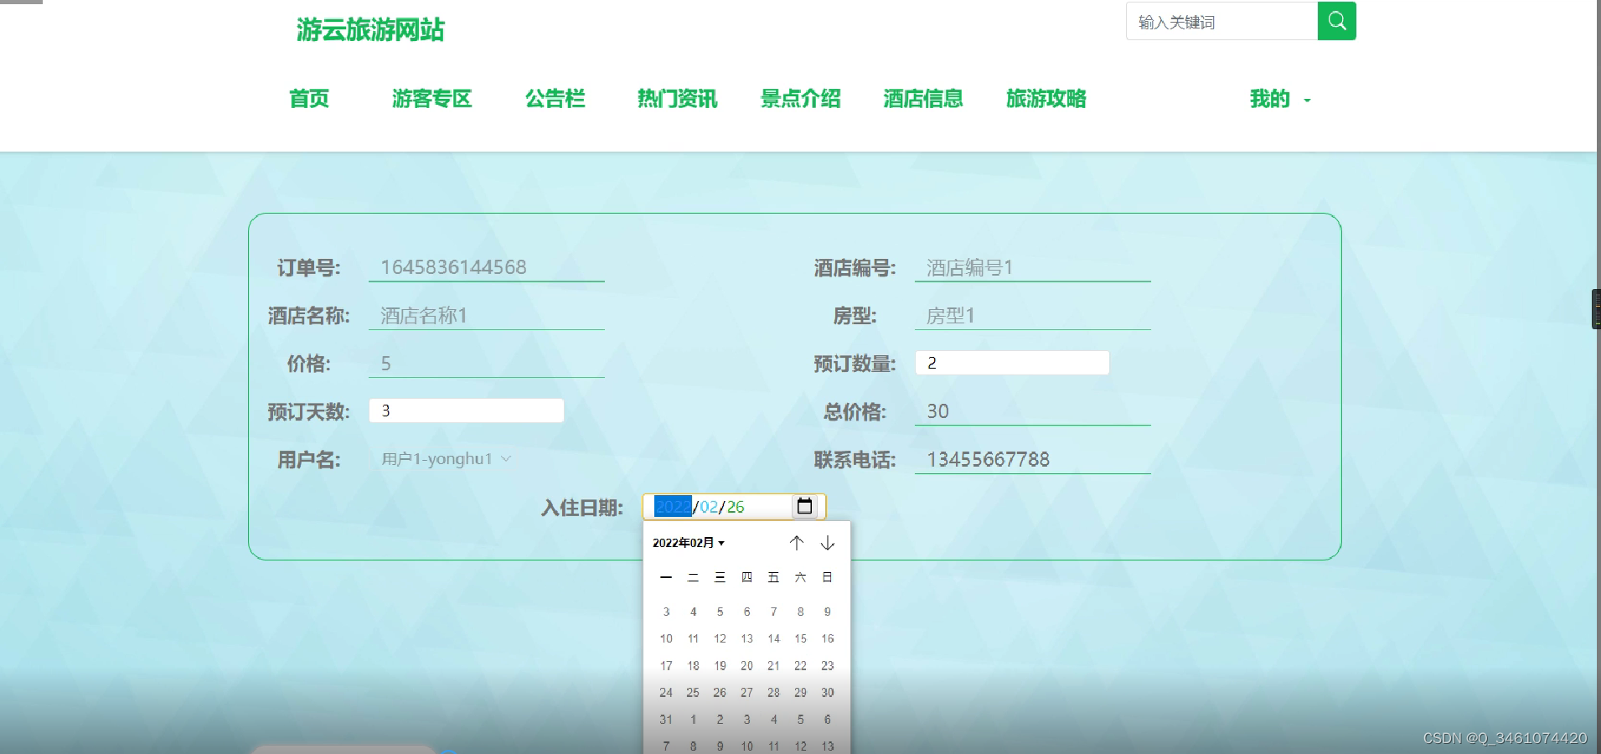Select the day segment 26 in date field

click(736, 507)
